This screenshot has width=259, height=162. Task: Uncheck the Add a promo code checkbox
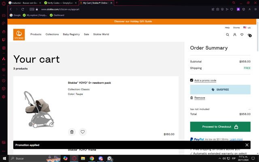[x=191, y=80]
